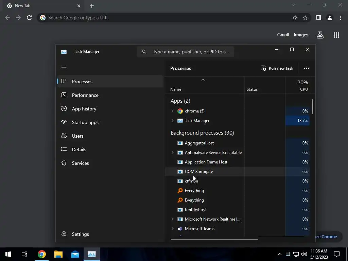Viewport: 348px width, 261px height.
Task: Switch to the Users page
Action: pyautogui.click(x=110, y=136)
